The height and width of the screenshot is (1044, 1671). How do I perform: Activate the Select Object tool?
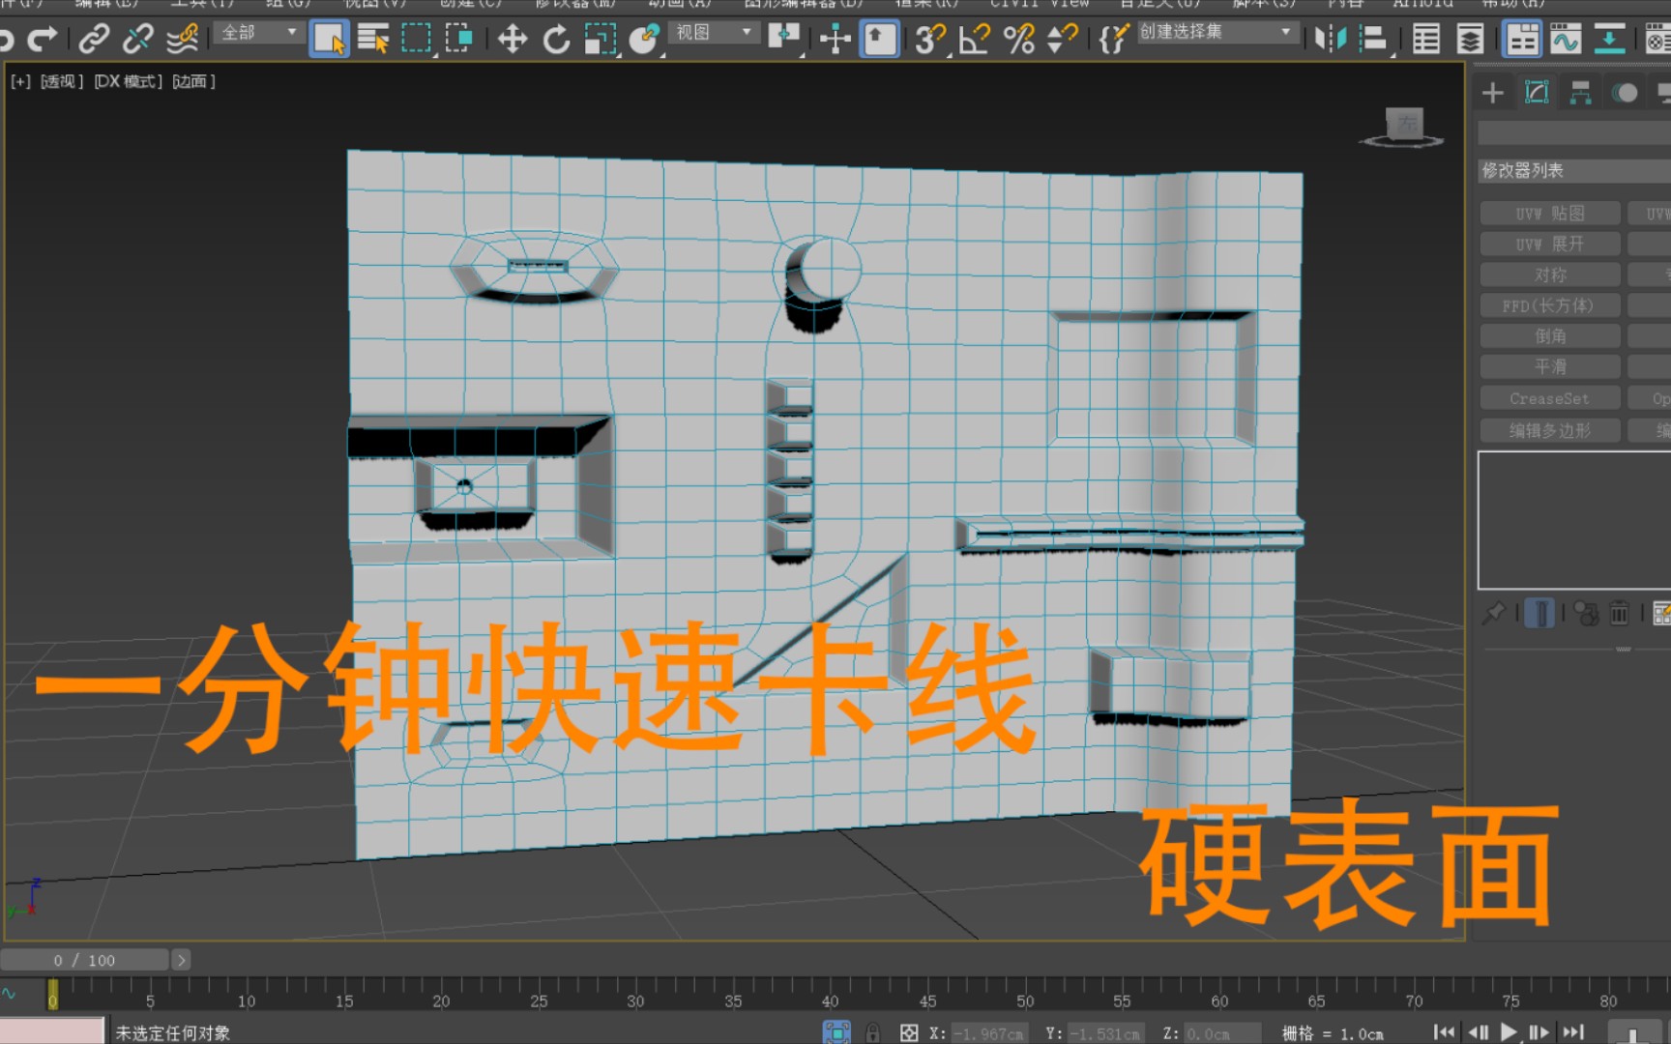(330, 39)
